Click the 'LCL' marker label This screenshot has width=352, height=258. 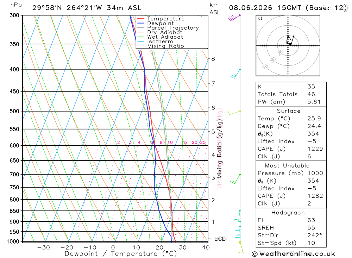220,239
